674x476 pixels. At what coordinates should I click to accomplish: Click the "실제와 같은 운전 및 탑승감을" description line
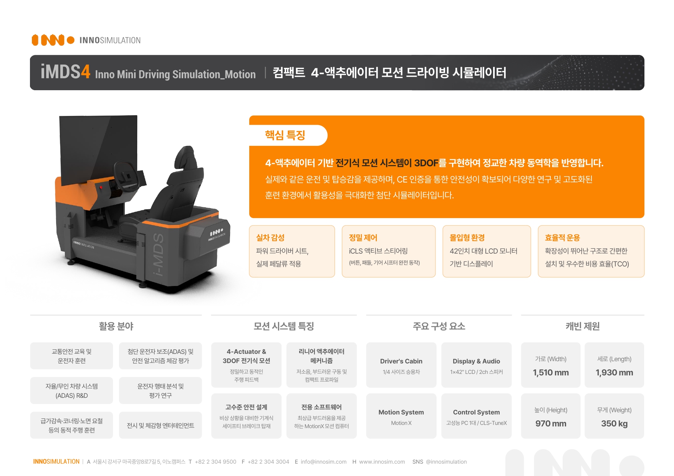[429, 179]
